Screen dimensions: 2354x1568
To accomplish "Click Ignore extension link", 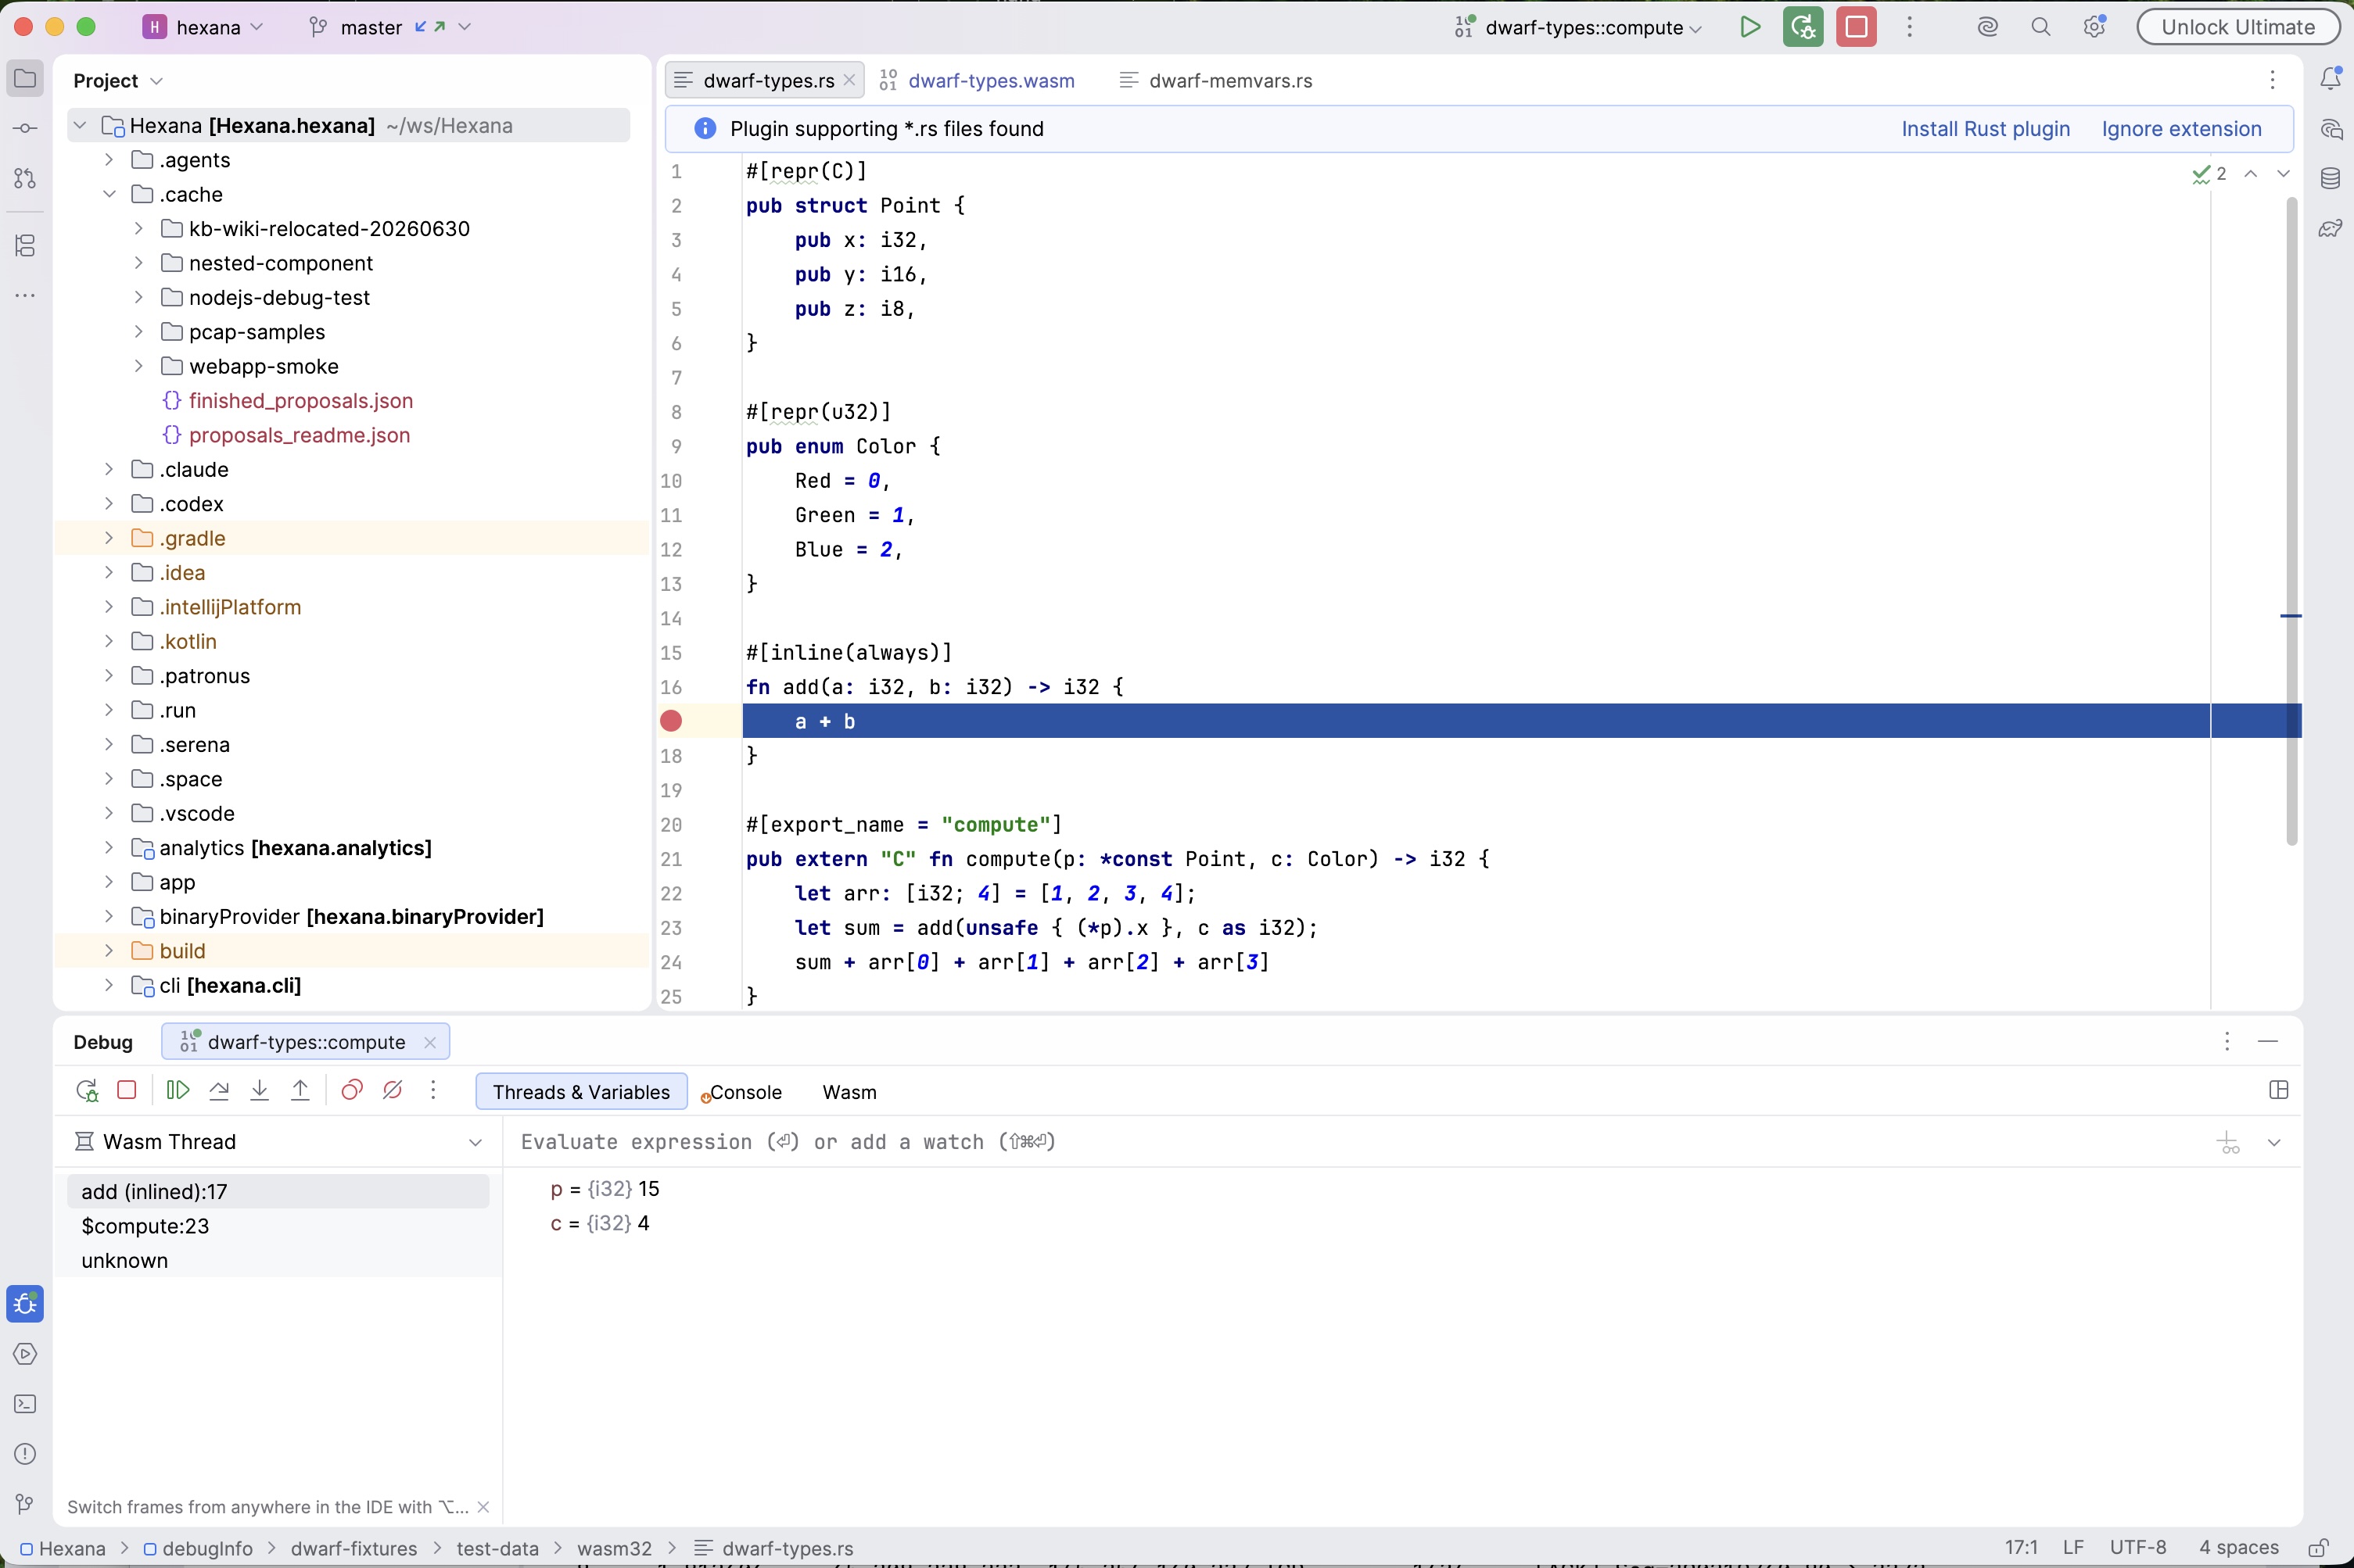I will click(2181, 129).
